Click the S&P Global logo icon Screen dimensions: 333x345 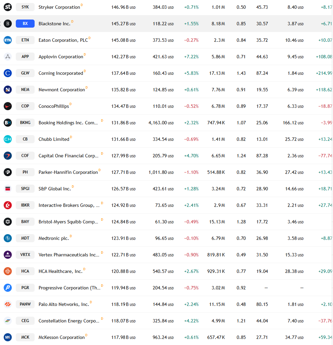click(x=8, y=189)
